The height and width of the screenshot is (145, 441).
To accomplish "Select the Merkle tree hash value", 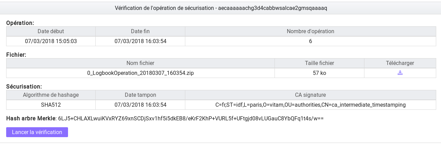I will pos(191,119).
